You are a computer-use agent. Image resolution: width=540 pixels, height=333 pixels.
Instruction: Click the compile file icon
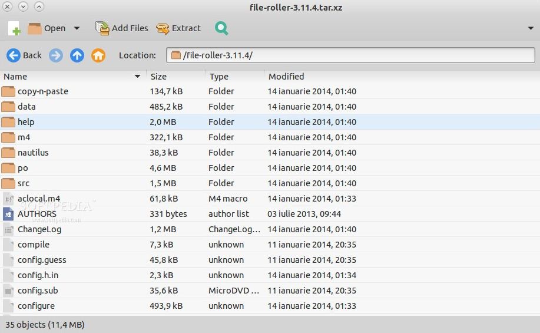coord(8,245)
